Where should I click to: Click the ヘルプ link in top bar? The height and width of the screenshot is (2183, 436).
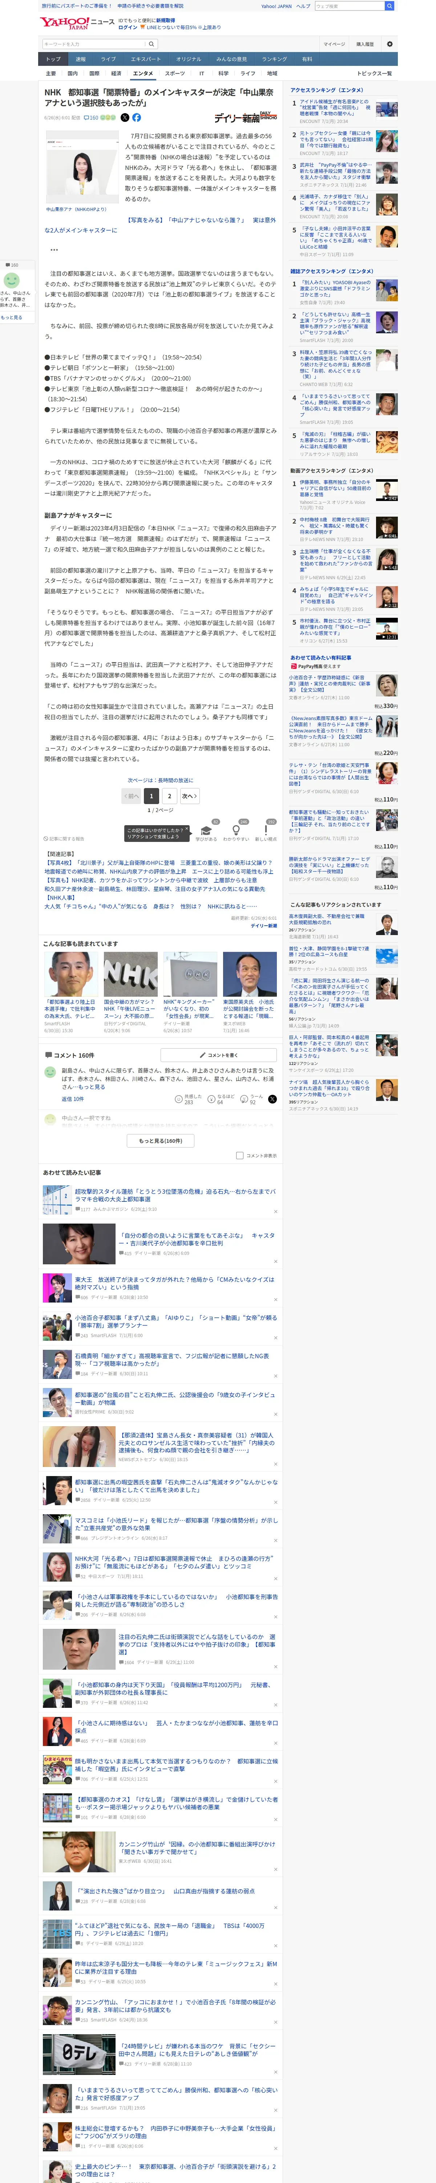click(x=303, y=6)
